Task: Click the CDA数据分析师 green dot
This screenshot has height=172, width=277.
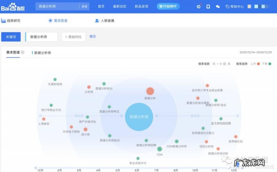Action: pyautogui.click(x=177, y=141)
